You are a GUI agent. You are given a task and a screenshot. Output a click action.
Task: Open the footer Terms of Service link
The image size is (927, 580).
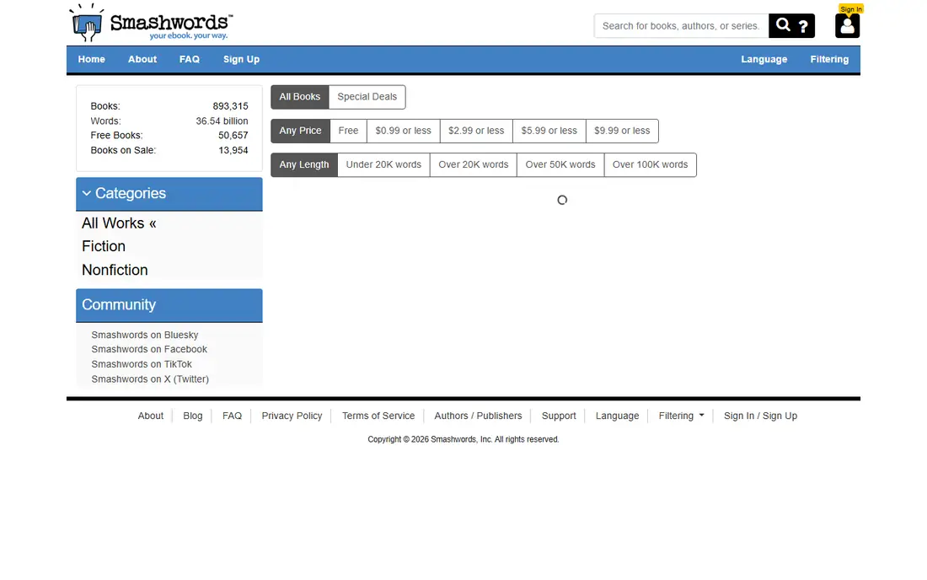pos(378,416)
